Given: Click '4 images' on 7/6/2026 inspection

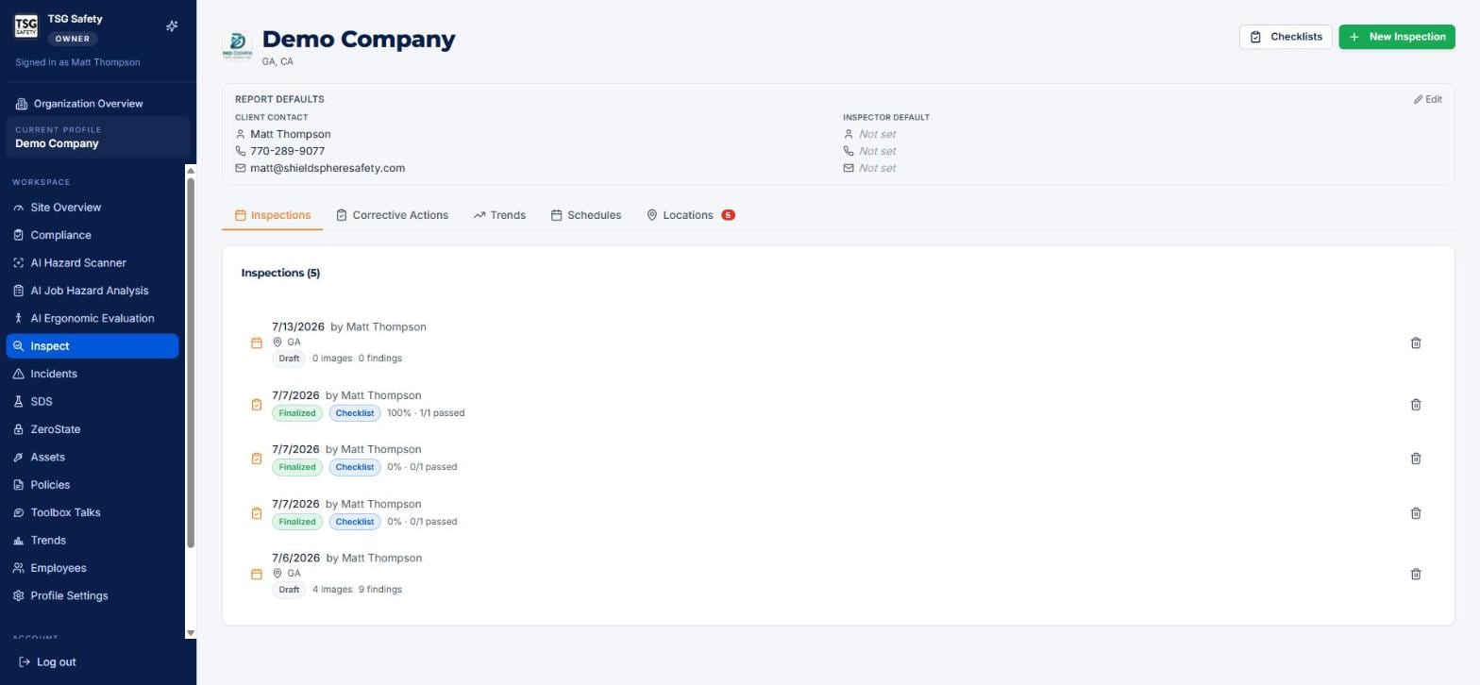Looking at the screenshot, I should click(332, 590).
